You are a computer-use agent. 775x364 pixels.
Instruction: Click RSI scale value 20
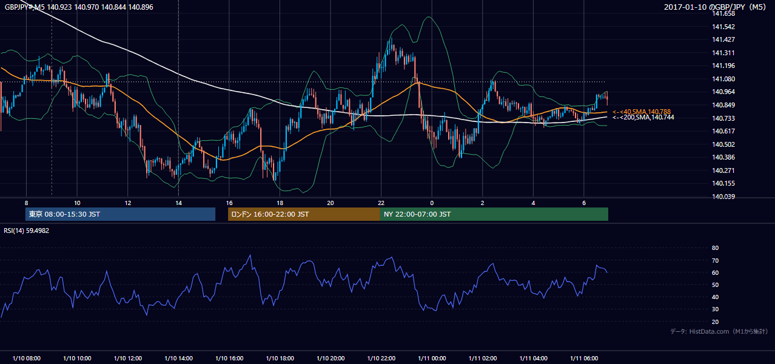(715, 322)
